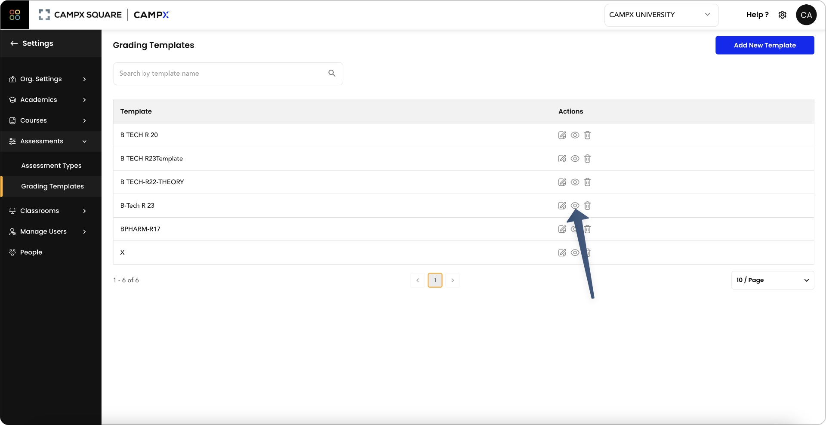This screenshot has width=826, height=425.
Task: Click the BPHARM-R17 template name
Action: (140, 229)
